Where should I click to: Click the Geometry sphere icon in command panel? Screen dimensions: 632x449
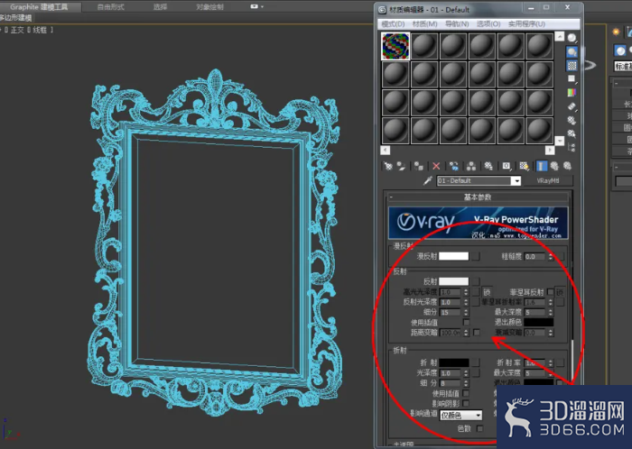pos(620,50)
